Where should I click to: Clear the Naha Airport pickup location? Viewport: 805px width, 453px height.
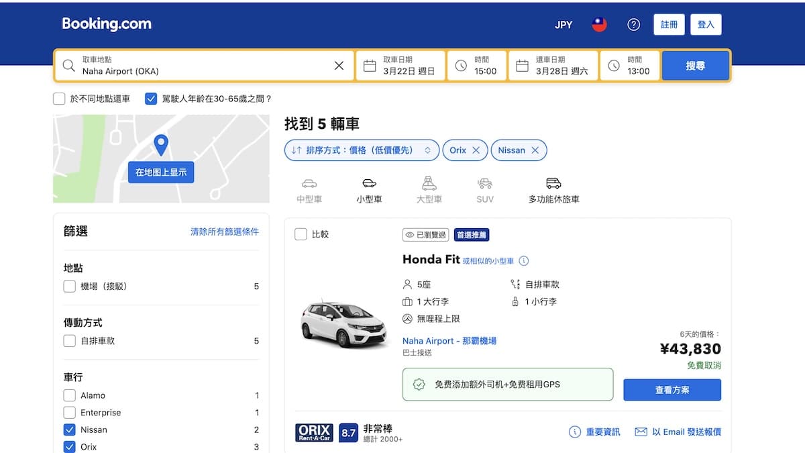coord(339,66)
